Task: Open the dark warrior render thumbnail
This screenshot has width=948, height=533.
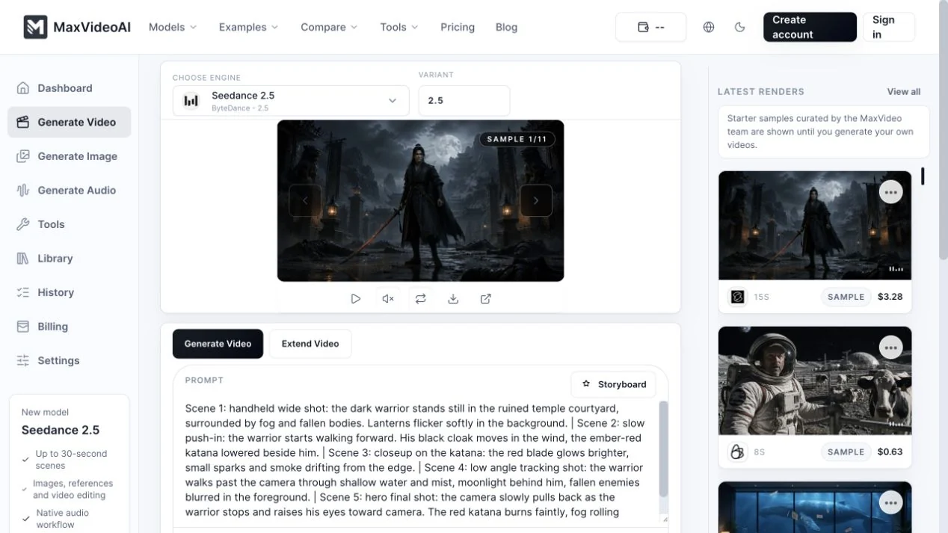Action: tap(815, 225)
